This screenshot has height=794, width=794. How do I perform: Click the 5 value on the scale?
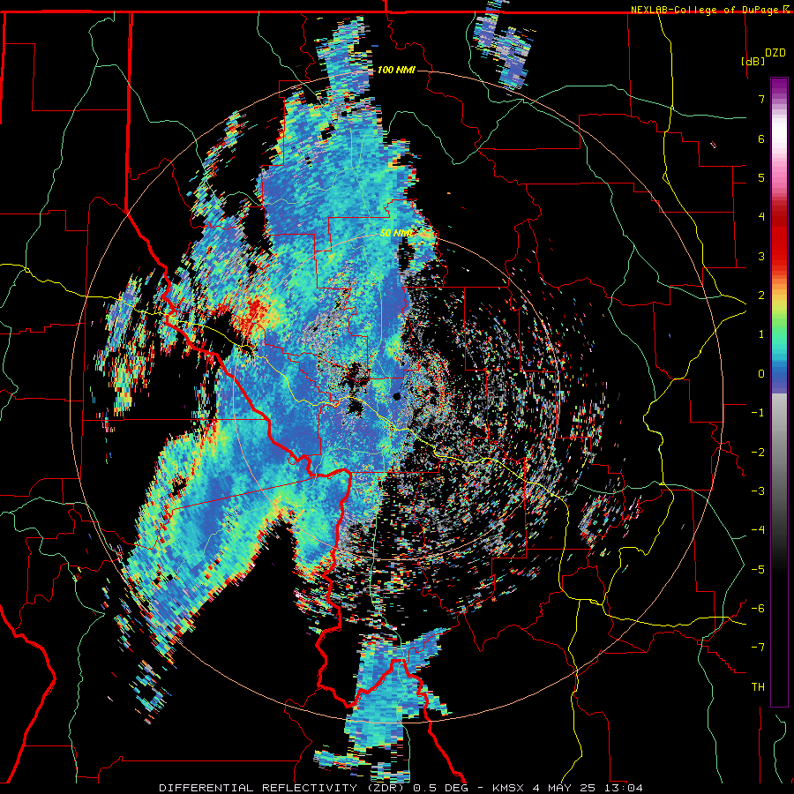click(x=761, y=177)
